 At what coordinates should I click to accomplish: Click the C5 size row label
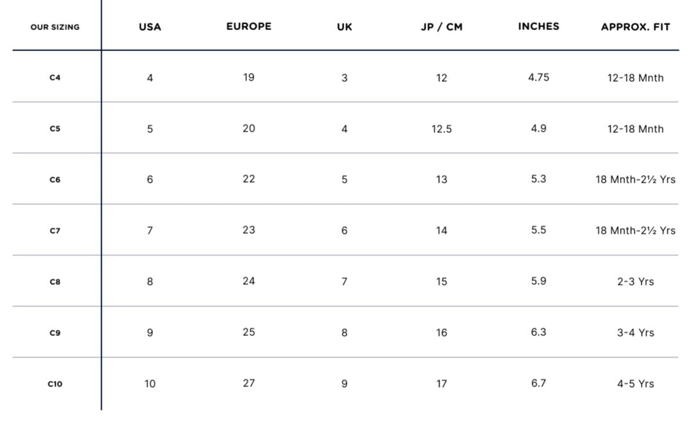click(55, 128)
